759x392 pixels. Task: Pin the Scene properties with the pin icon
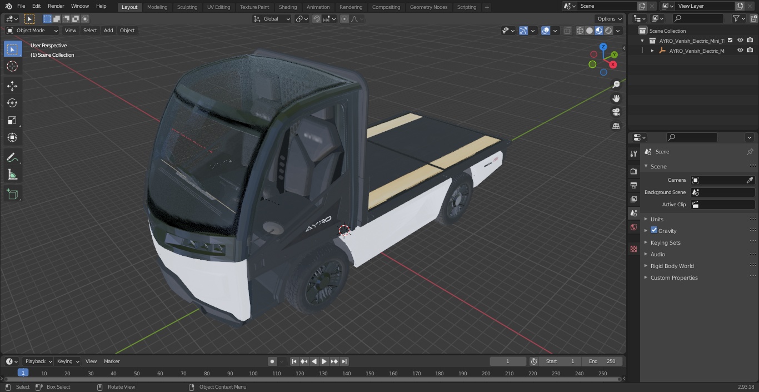tap(750, 152)
